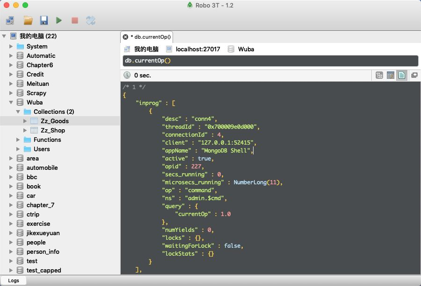Click the database icon next to Wuba in header
The height and width of the screenshot is (286, 421).
231,49
